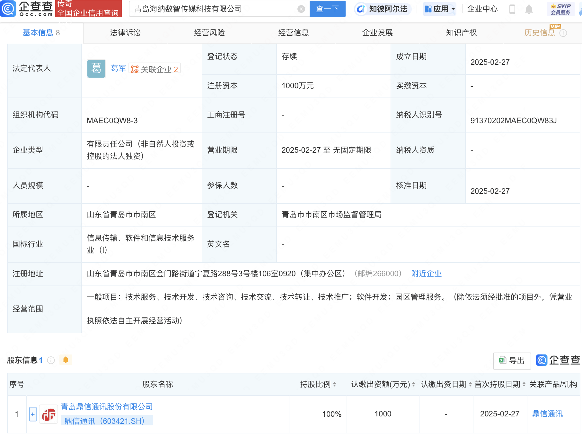
Task: Click the 知彼阿尔法 AI assistant icon
Action: pos(361,9)
